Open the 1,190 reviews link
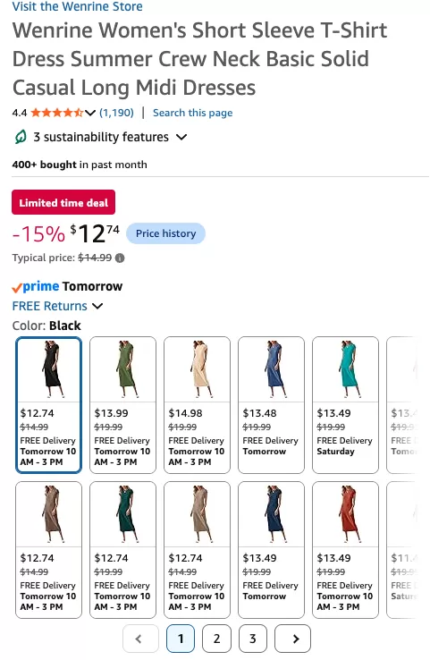Image resolution: width=430 pixels, height=660 pixels. coord(116,113)
